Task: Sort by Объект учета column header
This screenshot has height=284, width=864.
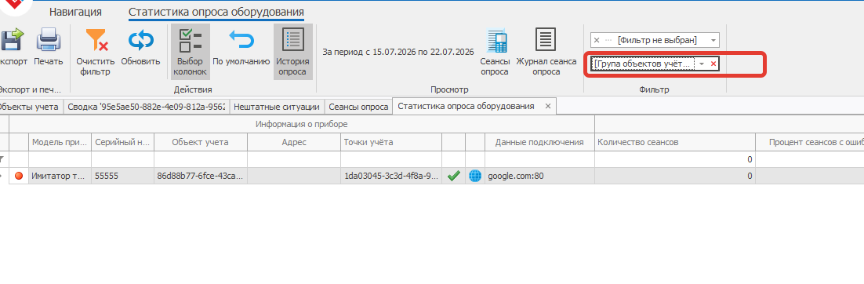Action: (x=201, y=142)
